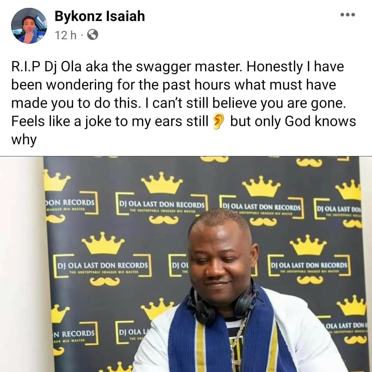Click the yellow crown directly above the man's head
Image resolution: width=372 pixels, height=372 pixels.
click(262, 186)
